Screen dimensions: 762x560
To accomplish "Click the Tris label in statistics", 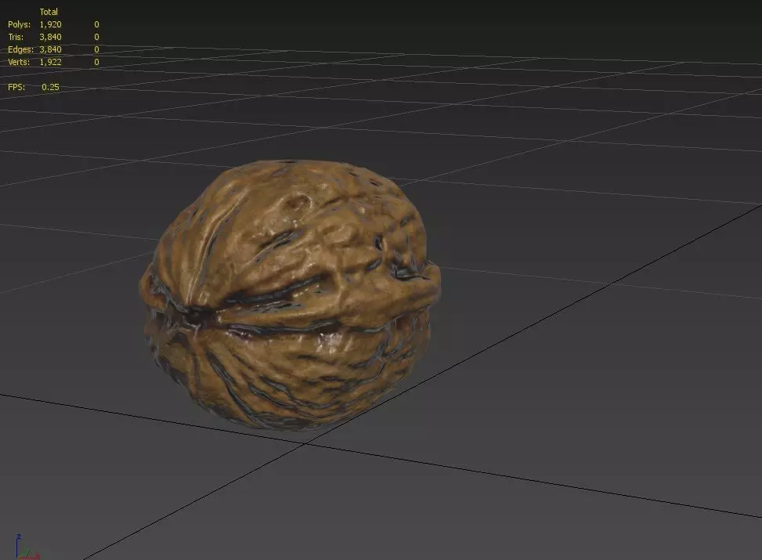I will pos(16,37).
